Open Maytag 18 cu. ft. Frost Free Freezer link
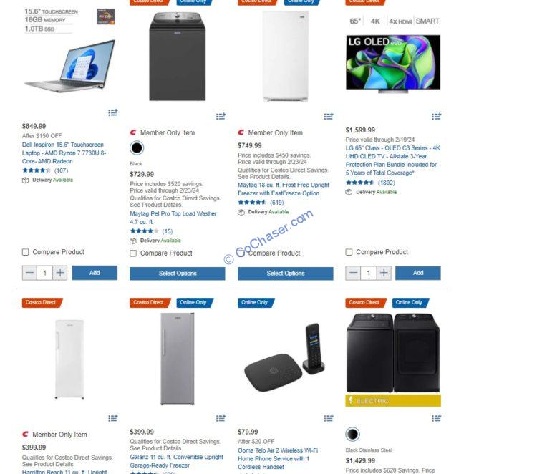 (x=284, y=189)
